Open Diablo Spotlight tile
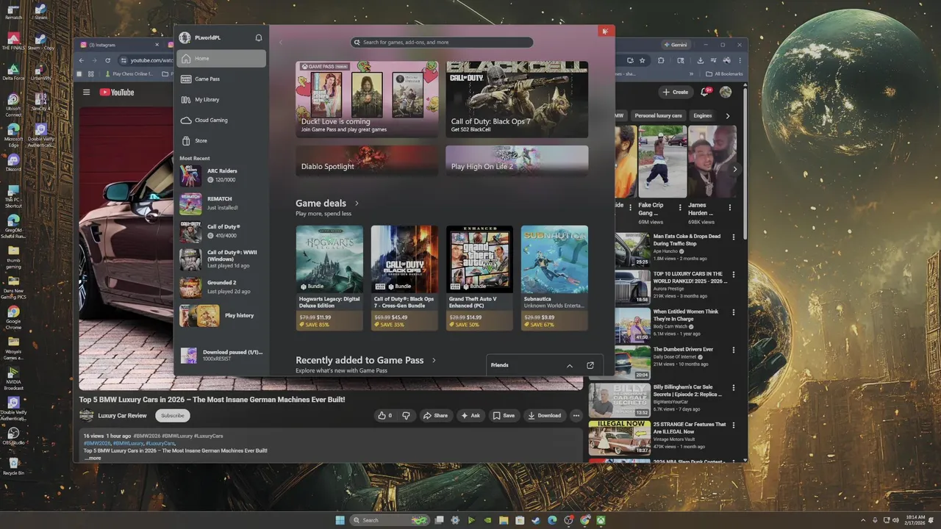941x529 pixels. [x=367, y=160]
